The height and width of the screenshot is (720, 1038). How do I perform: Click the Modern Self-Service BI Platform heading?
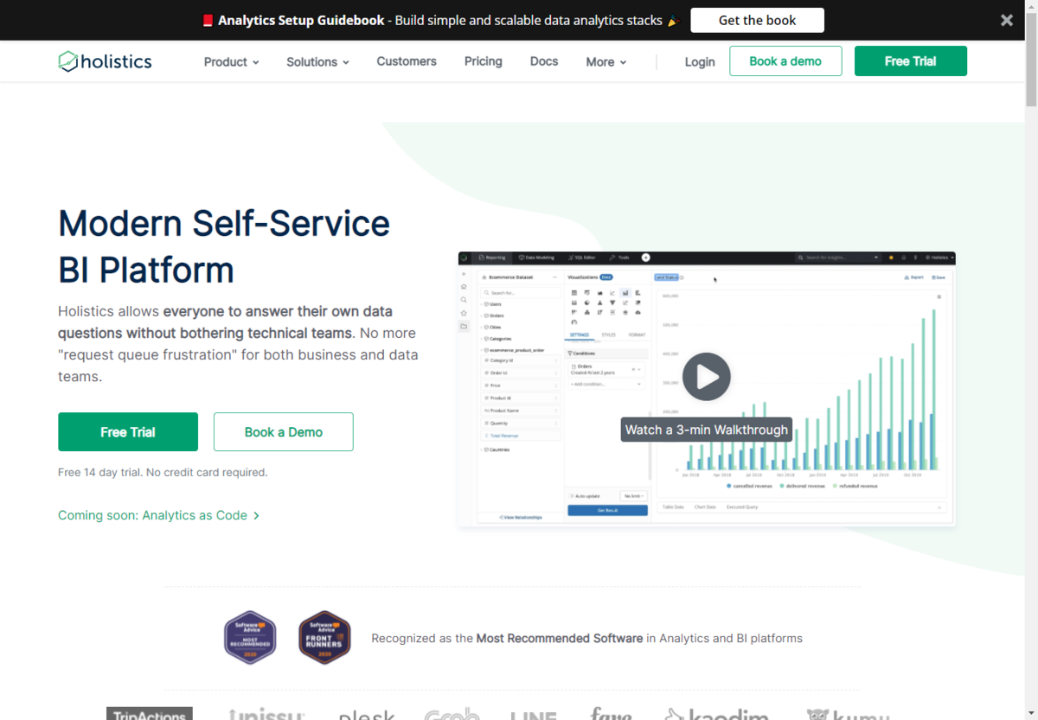click(224, 246)
